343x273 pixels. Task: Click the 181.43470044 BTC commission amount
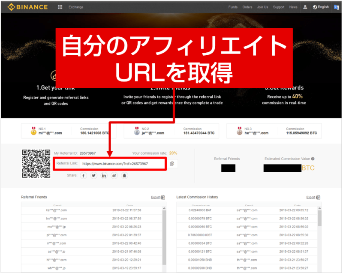199,133
